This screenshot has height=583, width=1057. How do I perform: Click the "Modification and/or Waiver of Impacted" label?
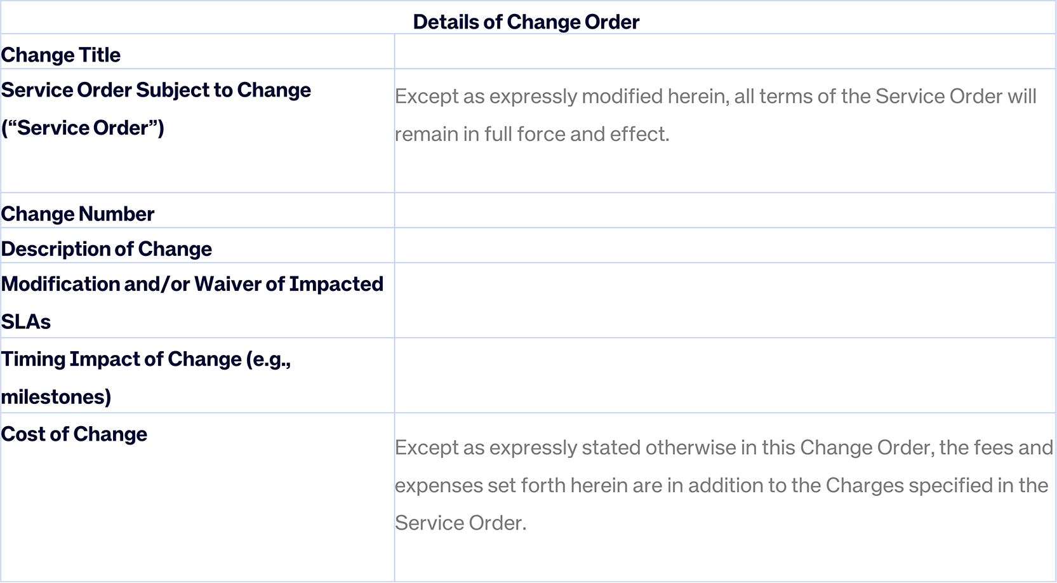[x=192, y=284]
